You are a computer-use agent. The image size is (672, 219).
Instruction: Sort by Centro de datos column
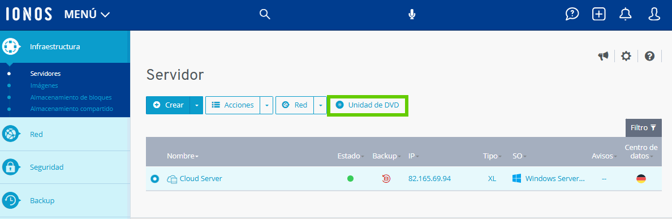point(640,152)
